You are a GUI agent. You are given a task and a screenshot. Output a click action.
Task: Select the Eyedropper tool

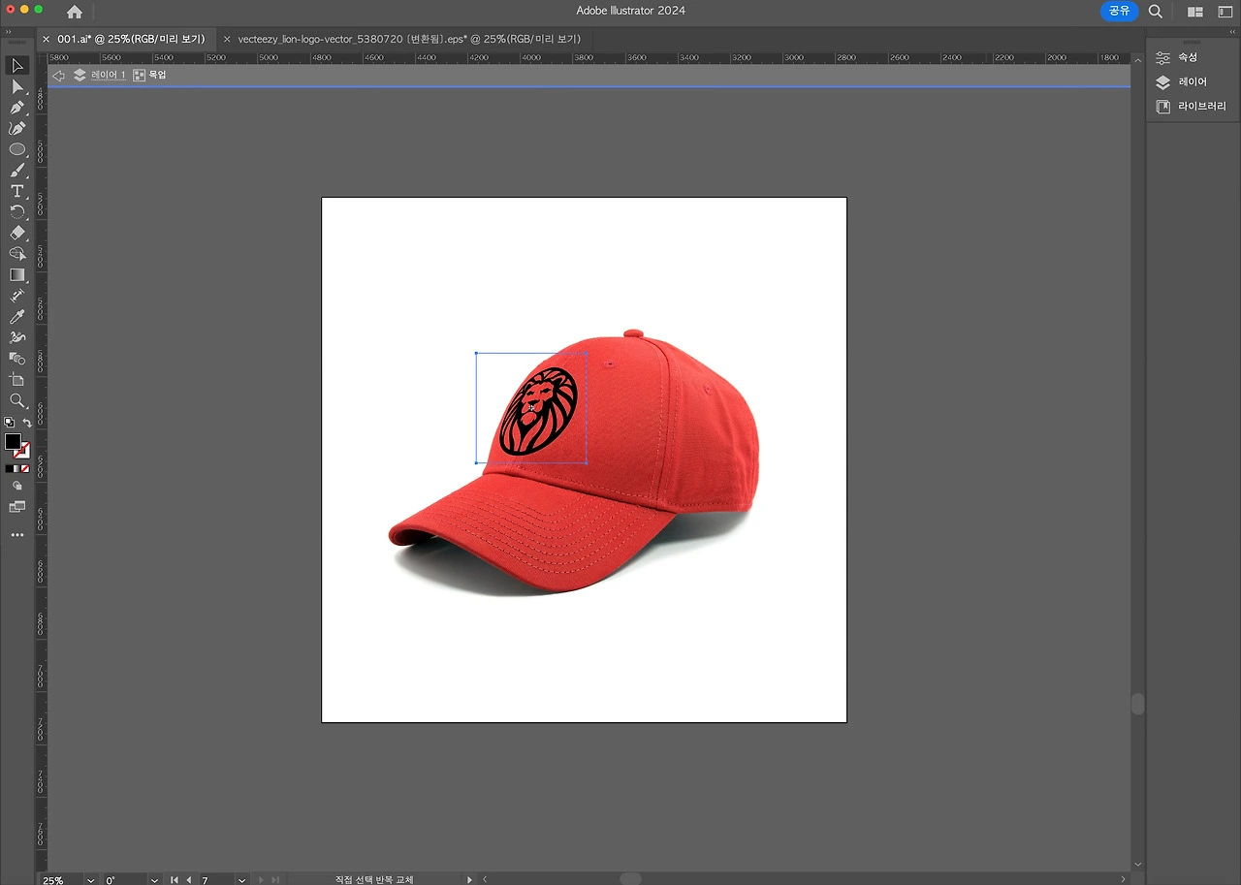[x=16, y=317]
